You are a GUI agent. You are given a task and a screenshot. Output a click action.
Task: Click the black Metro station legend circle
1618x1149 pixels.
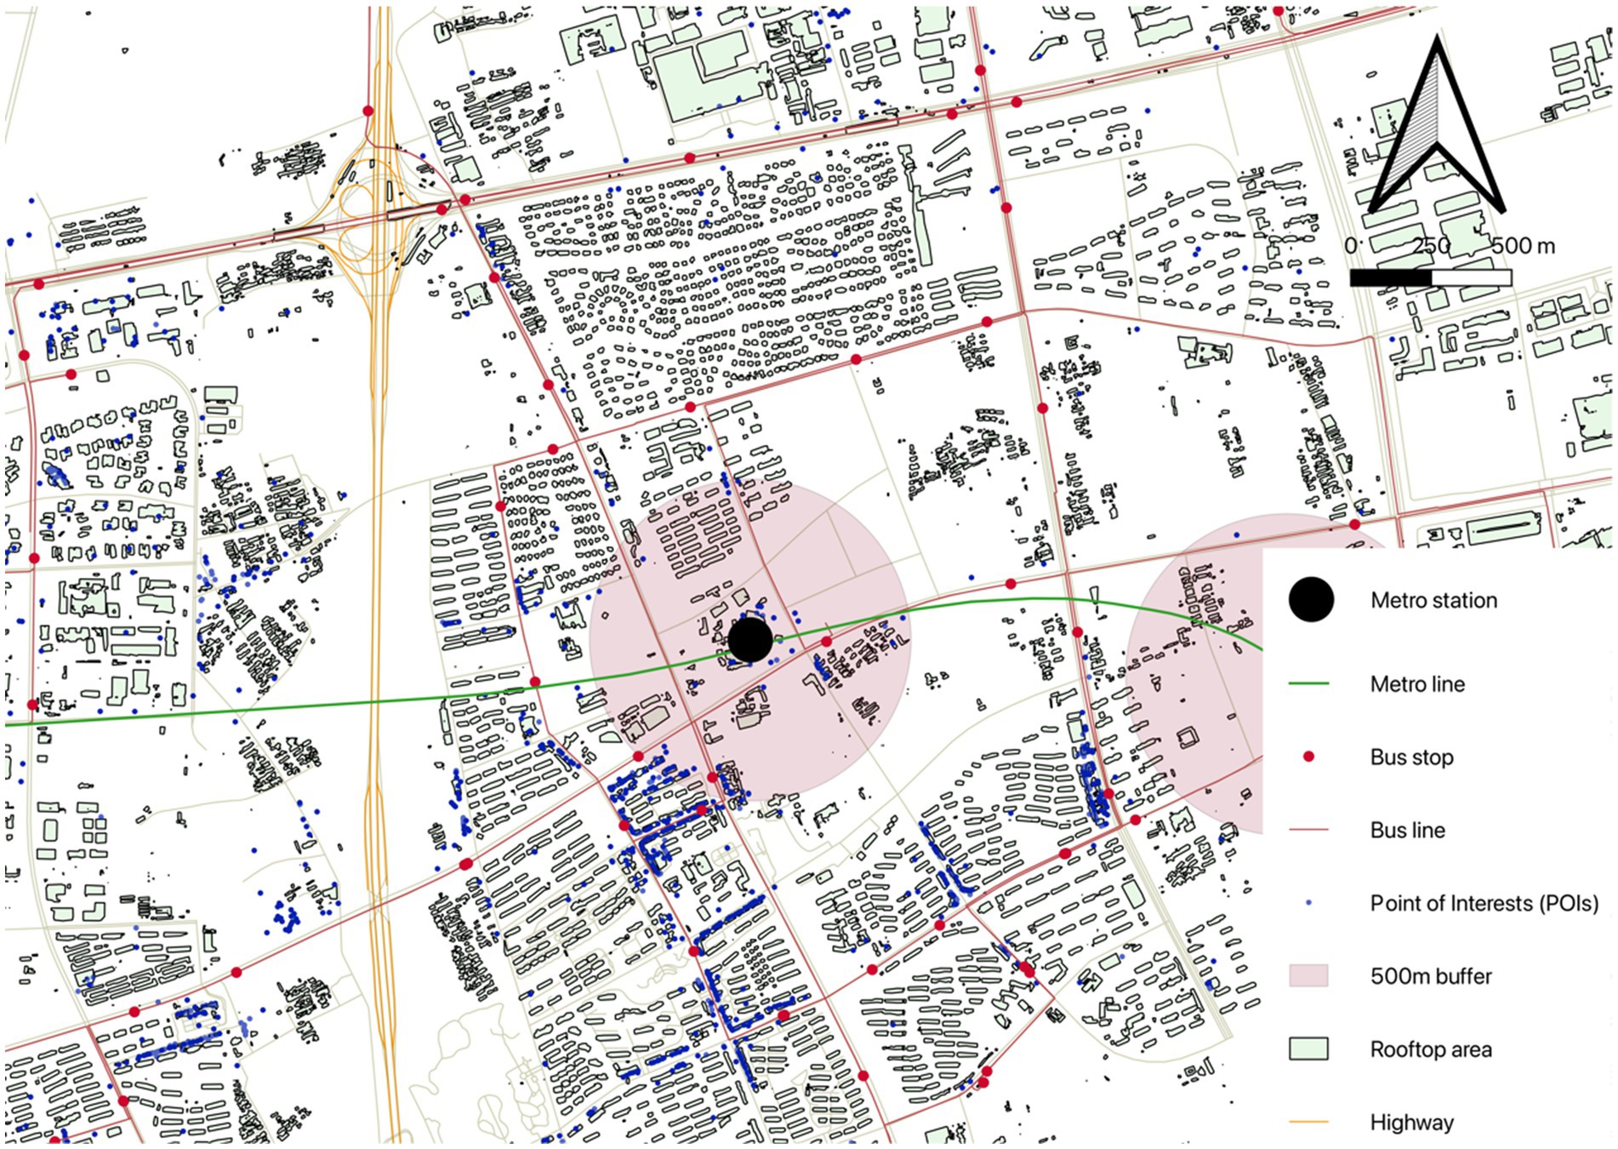coord(1310,600)
